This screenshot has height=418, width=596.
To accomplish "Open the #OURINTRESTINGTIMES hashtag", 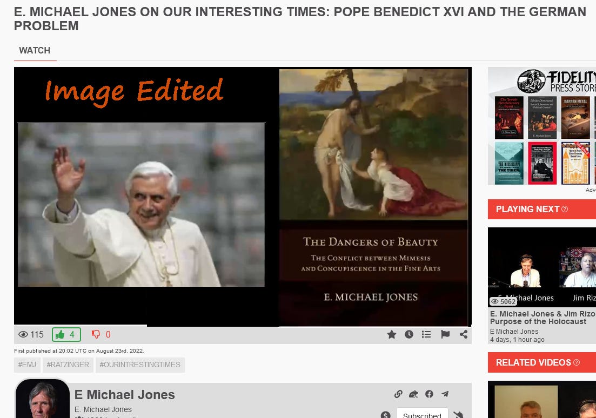I will (140, 365).
